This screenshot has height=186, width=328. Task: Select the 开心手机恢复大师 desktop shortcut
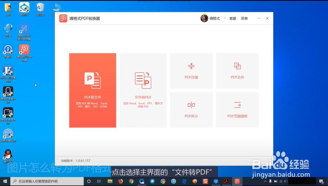[8, 74]
